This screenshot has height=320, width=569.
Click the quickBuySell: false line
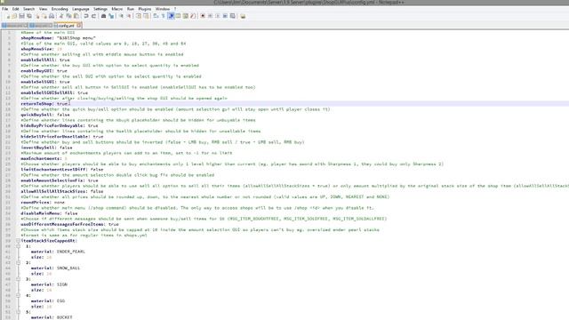tap(45, 115)
